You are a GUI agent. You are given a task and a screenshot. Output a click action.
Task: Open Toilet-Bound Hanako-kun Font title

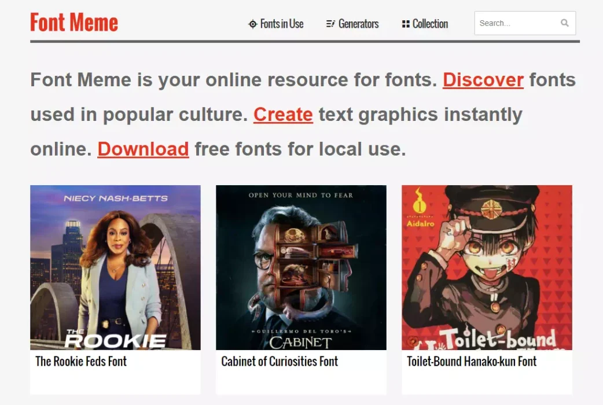point(472,362)
